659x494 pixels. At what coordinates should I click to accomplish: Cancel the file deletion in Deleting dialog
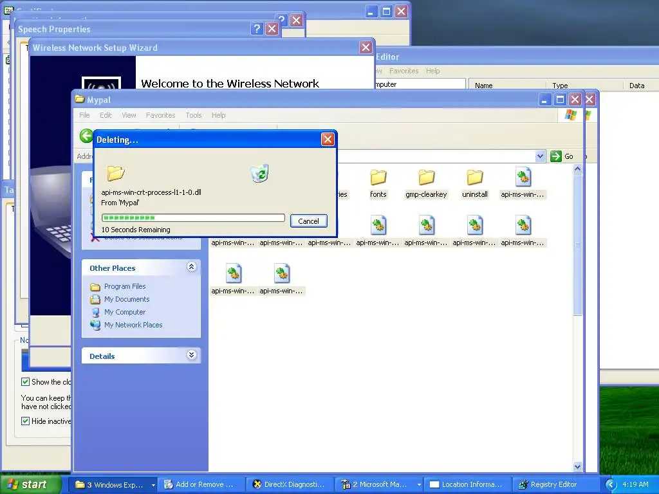click(x=308, y=221)
